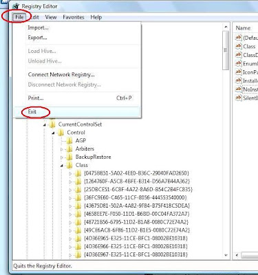
Task: Click folder icon of {4D36E965-E325-11CE key
Action: click(78, 239)
